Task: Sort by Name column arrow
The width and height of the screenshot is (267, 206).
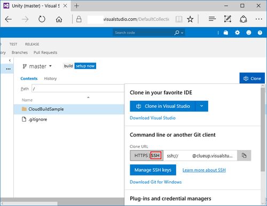Action: (x=88, y=97)
